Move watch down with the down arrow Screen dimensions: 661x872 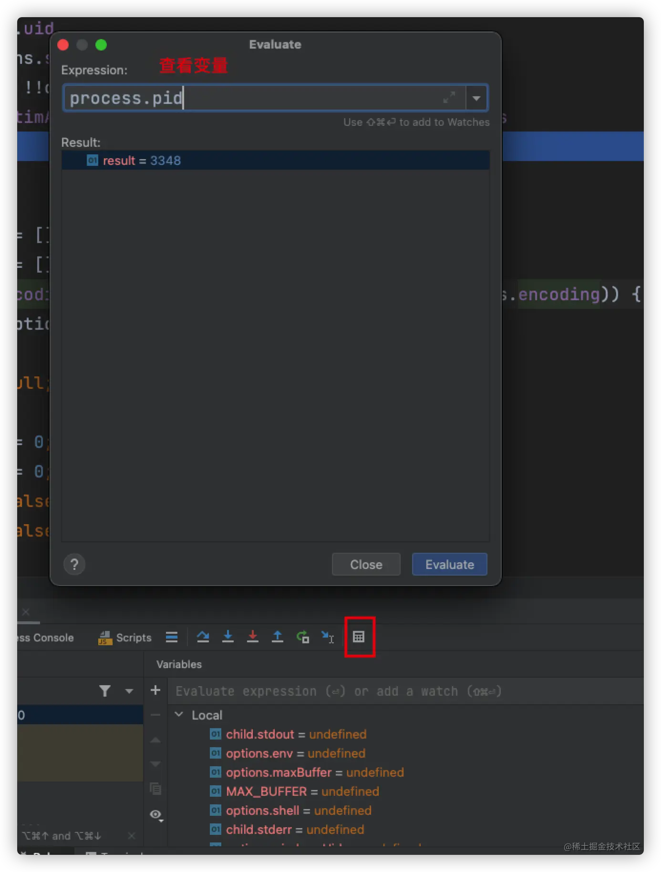click(155, 764)
